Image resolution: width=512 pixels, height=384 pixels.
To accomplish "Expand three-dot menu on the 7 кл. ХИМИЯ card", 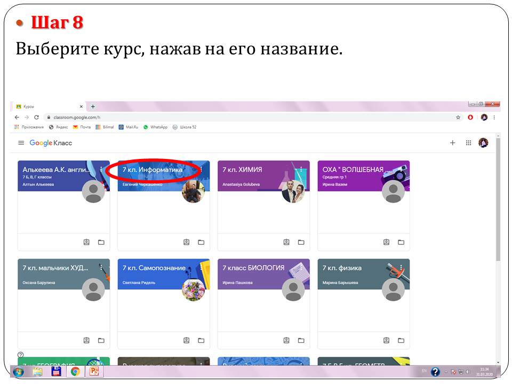I will (301, 170).
